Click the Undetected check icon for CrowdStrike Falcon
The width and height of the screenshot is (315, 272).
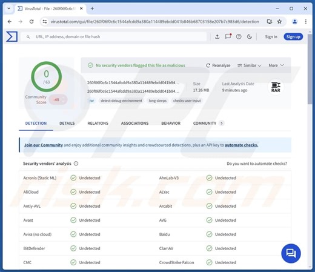209,262
